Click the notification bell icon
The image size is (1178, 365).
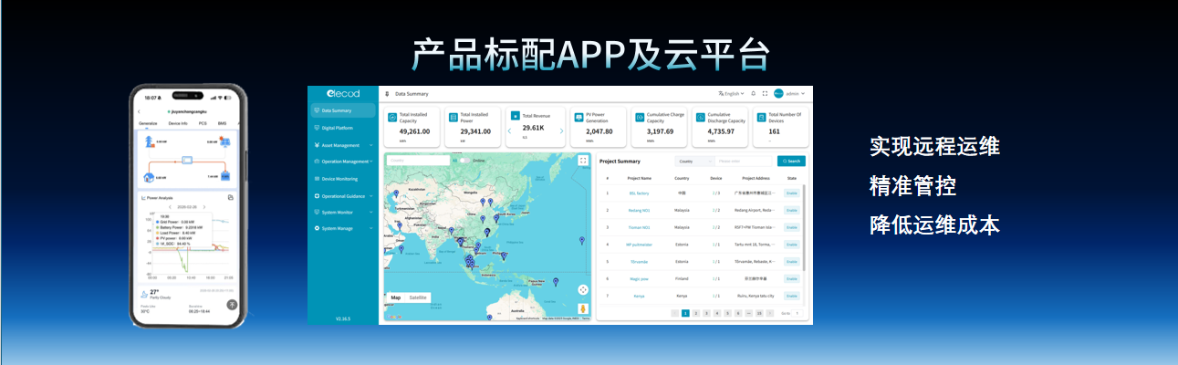(x=754, y=93)
